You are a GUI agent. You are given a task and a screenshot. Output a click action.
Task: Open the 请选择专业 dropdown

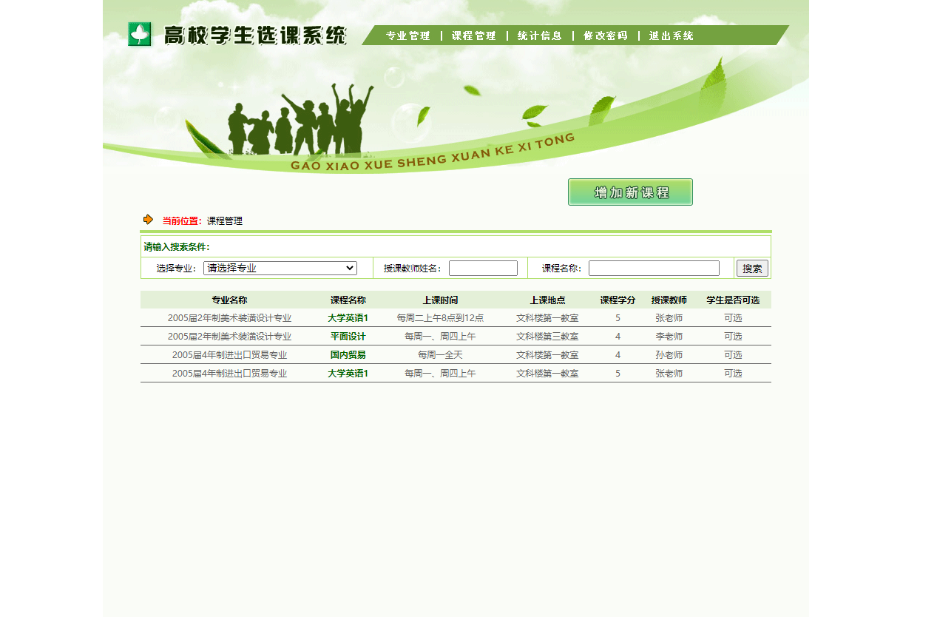point(280,268)
